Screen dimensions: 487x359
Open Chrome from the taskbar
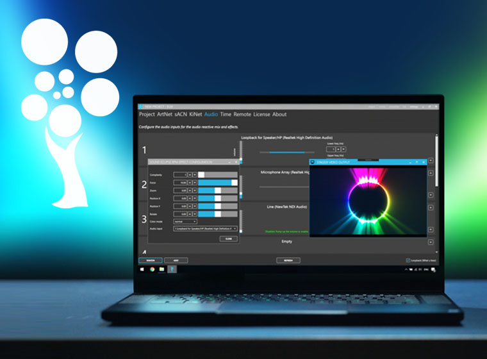(153, 269)
